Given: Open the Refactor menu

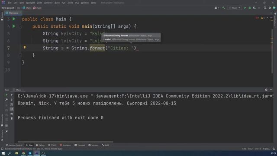Looking at the screenshot, I should click(x=48, y=3).
